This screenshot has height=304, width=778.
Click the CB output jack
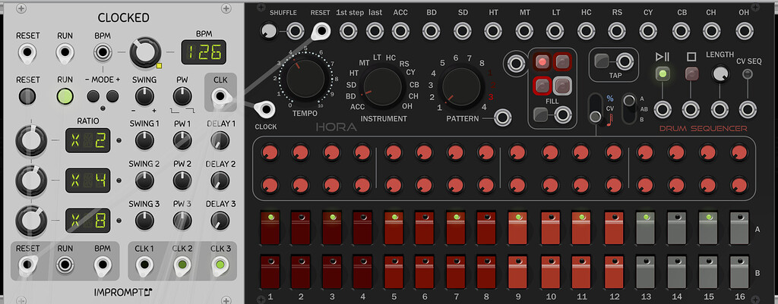pos(682,31)
